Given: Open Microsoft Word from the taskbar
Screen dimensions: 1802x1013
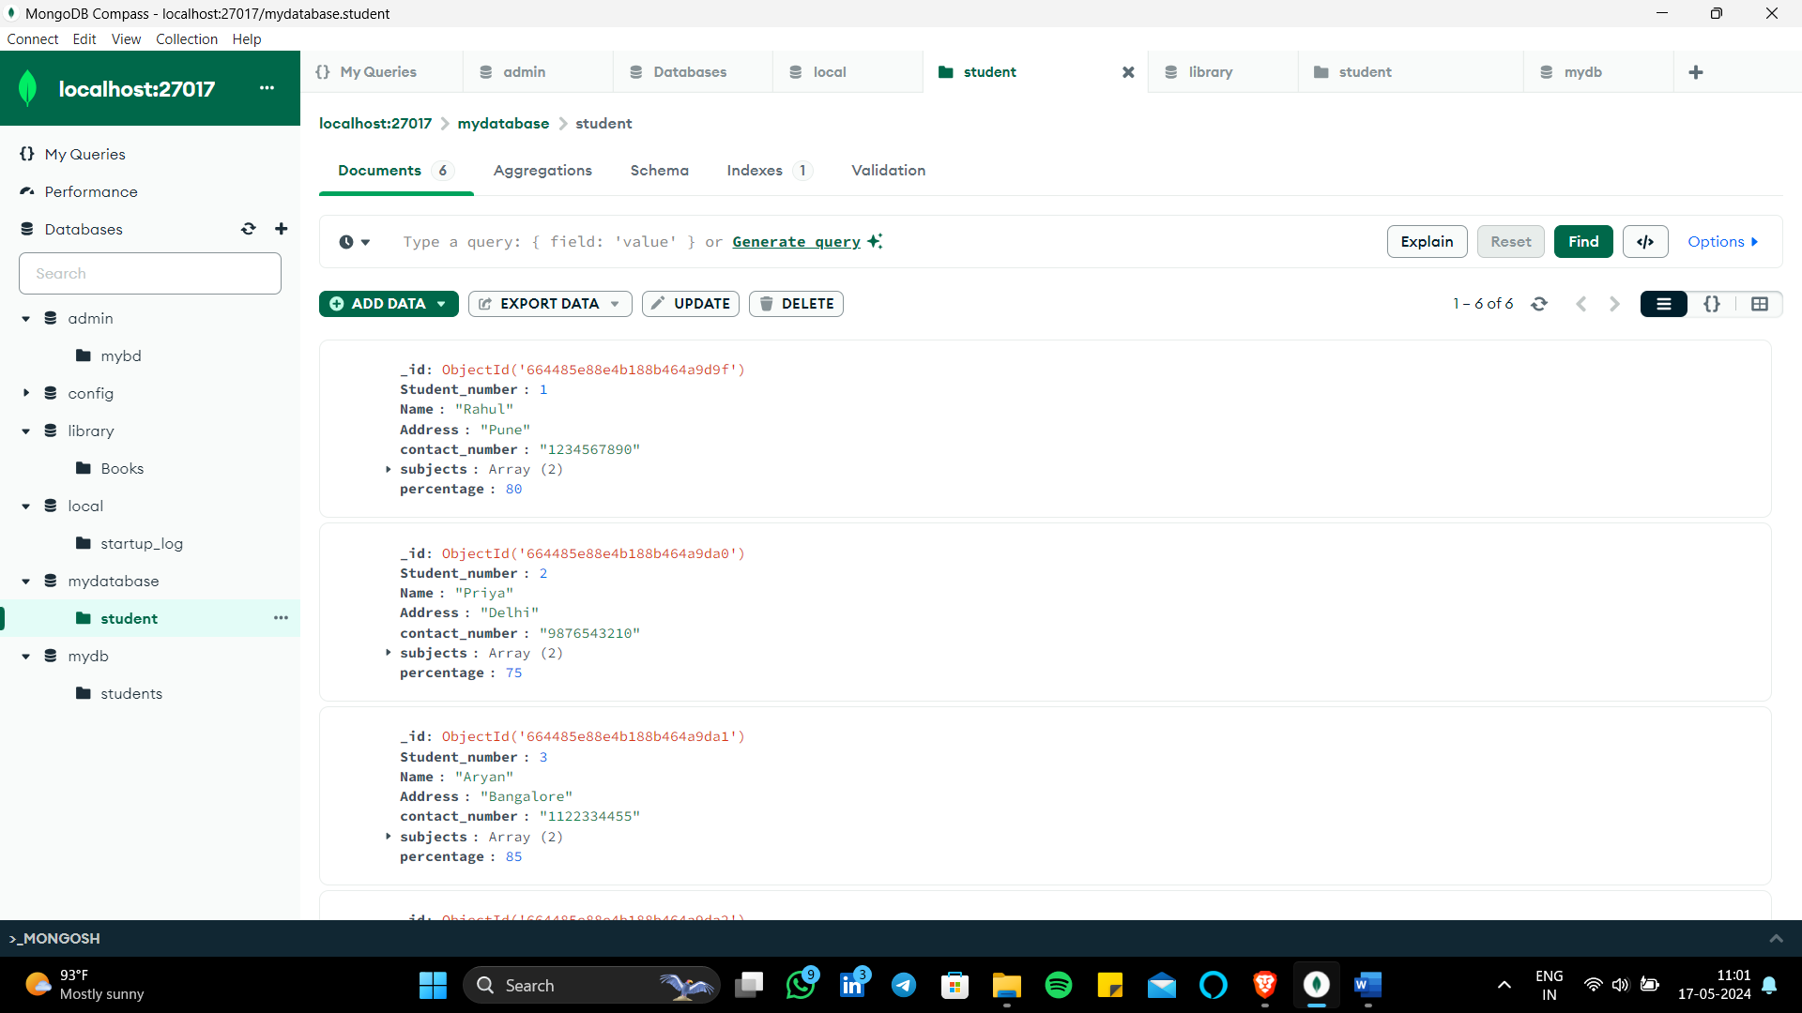Looking at the screenshot, I should pyautogui.click(x=1367, y=985).
